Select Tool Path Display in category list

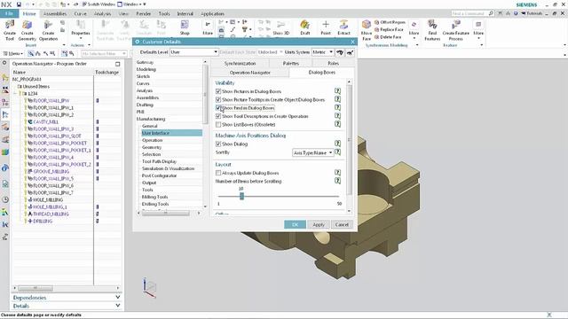coord(160,161)
